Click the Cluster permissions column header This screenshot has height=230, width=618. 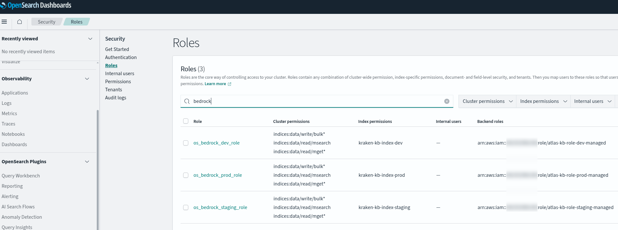[x=291, y=122]
